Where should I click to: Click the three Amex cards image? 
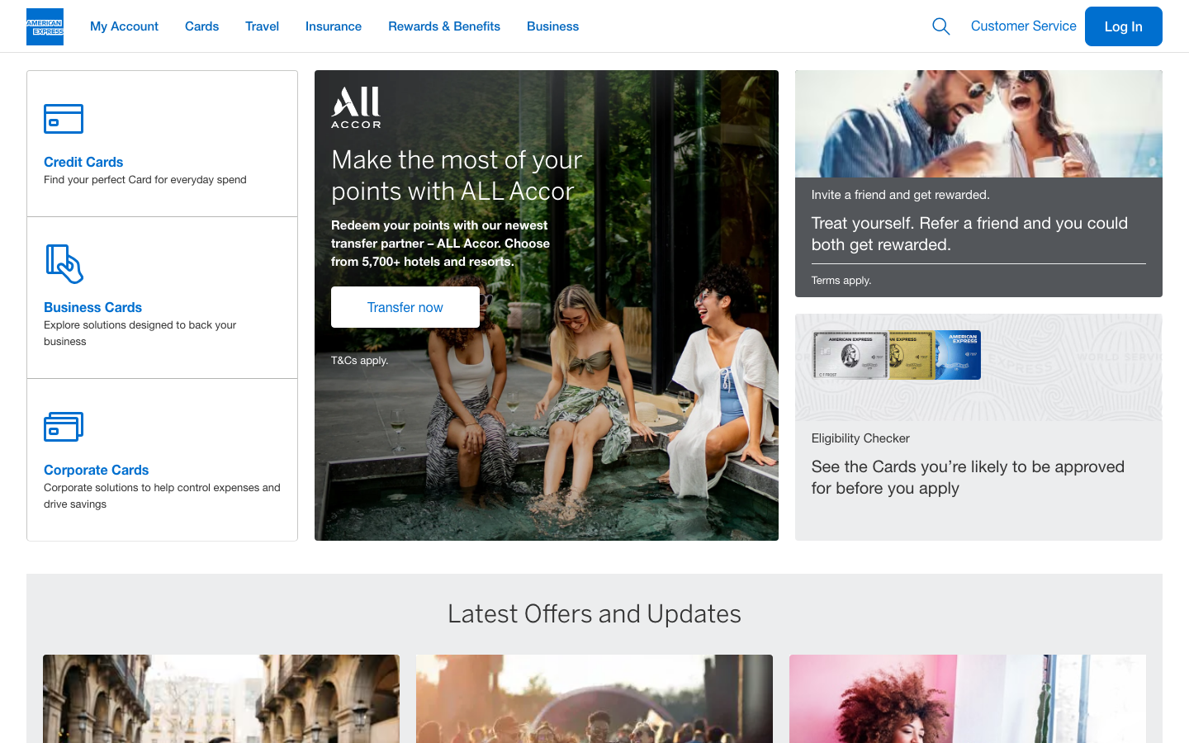coord(896,355)
